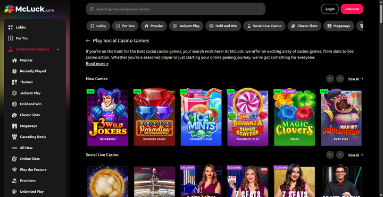Open the 3 Wild Jokers game
This screenshot has height=197, width=383.
[x=107, y=117]
